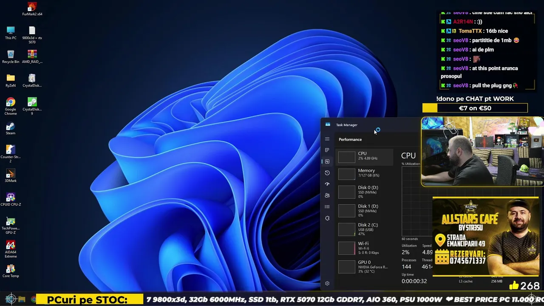Open Users page in Task Manager sidebar
This screenshot has width=544, height=306.
tap(327, 195)
